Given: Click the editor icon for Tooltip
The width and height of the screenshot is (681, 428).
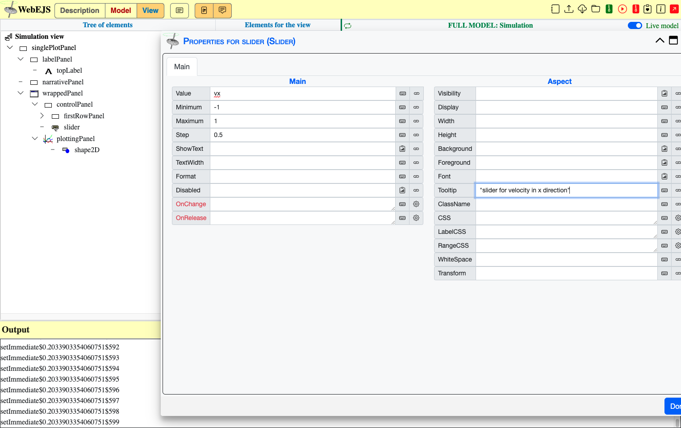Looking at the screenshot, I should (x=664, y=191).
